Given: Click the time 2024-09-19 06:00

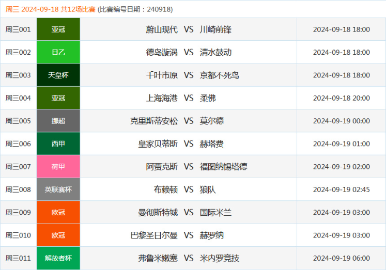Looking at the screenshot, I should tap(342, 258).
